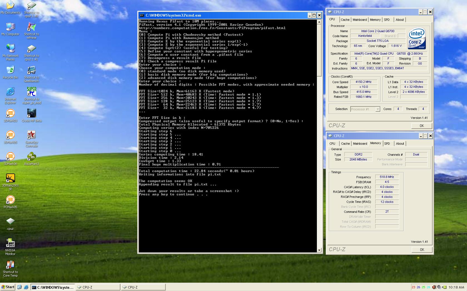
Task: Click the Name field Intel Core 2 Quad Q6700
Action: (377, 31)
